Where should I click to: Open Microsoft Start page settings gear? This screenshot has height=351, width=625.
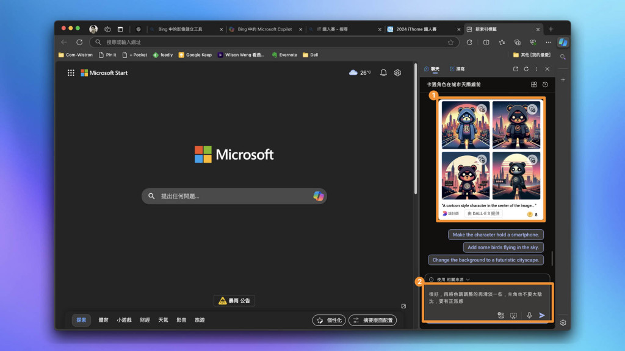(x=397, y=73)
